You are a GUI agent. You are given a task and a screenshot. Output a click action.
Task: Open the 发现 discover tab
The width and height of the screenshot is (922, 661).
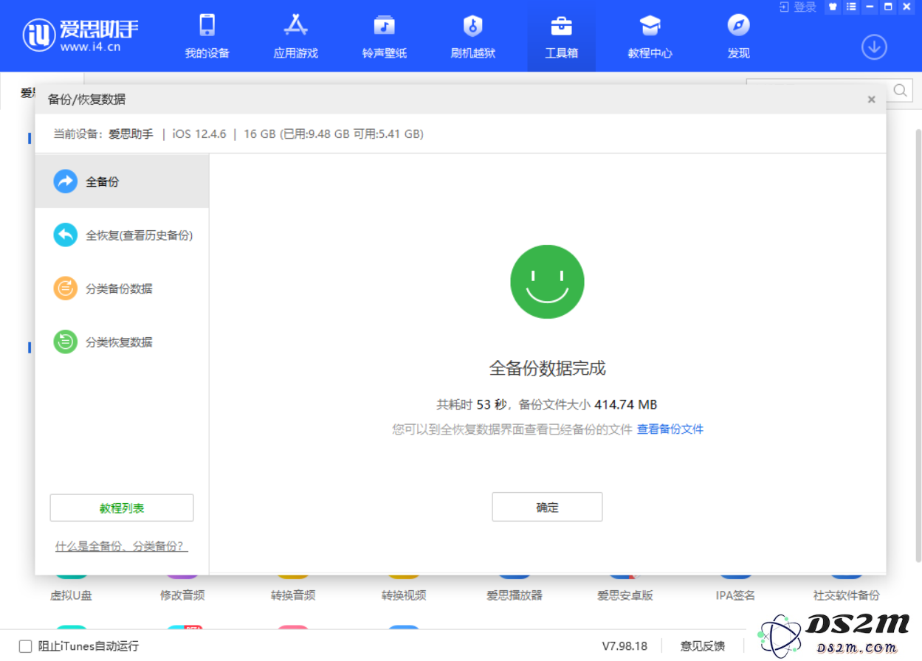pyautogui.click(x=738, y=35)
